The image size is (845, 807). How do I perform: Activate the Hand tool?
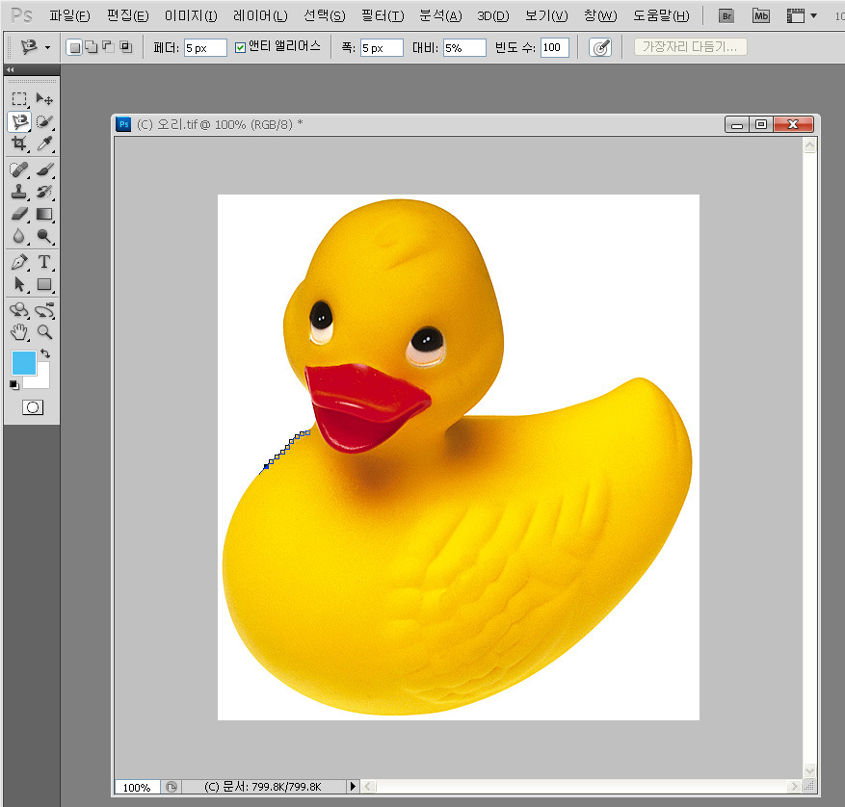[x=19, y=332]
